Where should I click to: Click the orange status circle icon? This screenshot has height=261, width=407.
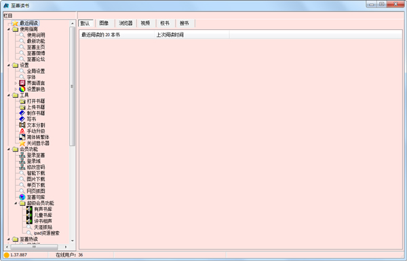click(x=7, y=255)
